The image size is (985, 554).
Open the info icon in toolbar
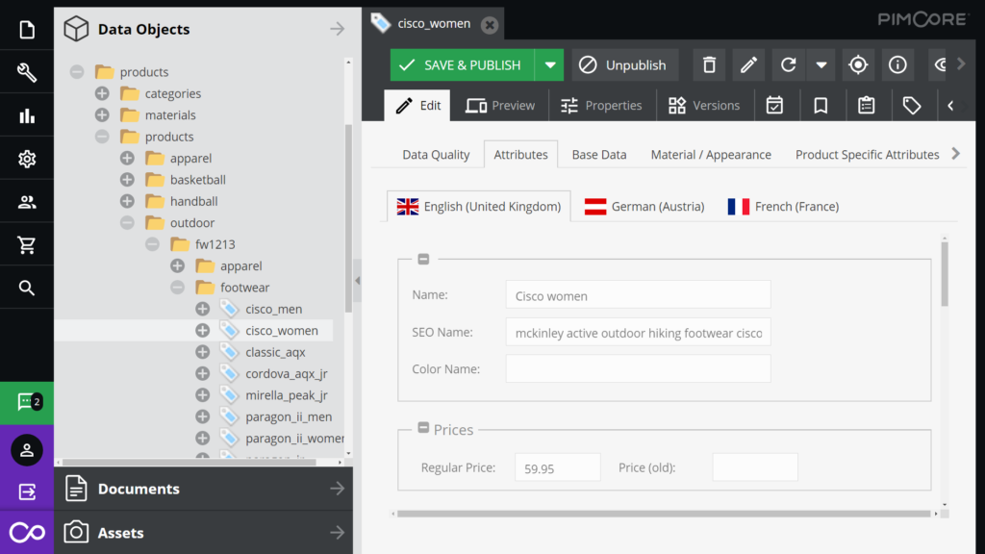pos(897,64)
